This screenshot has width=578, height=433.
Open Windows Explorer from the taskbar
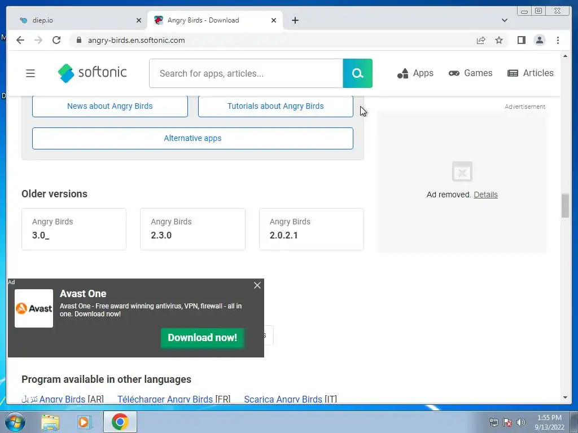[x=50, y=422]
